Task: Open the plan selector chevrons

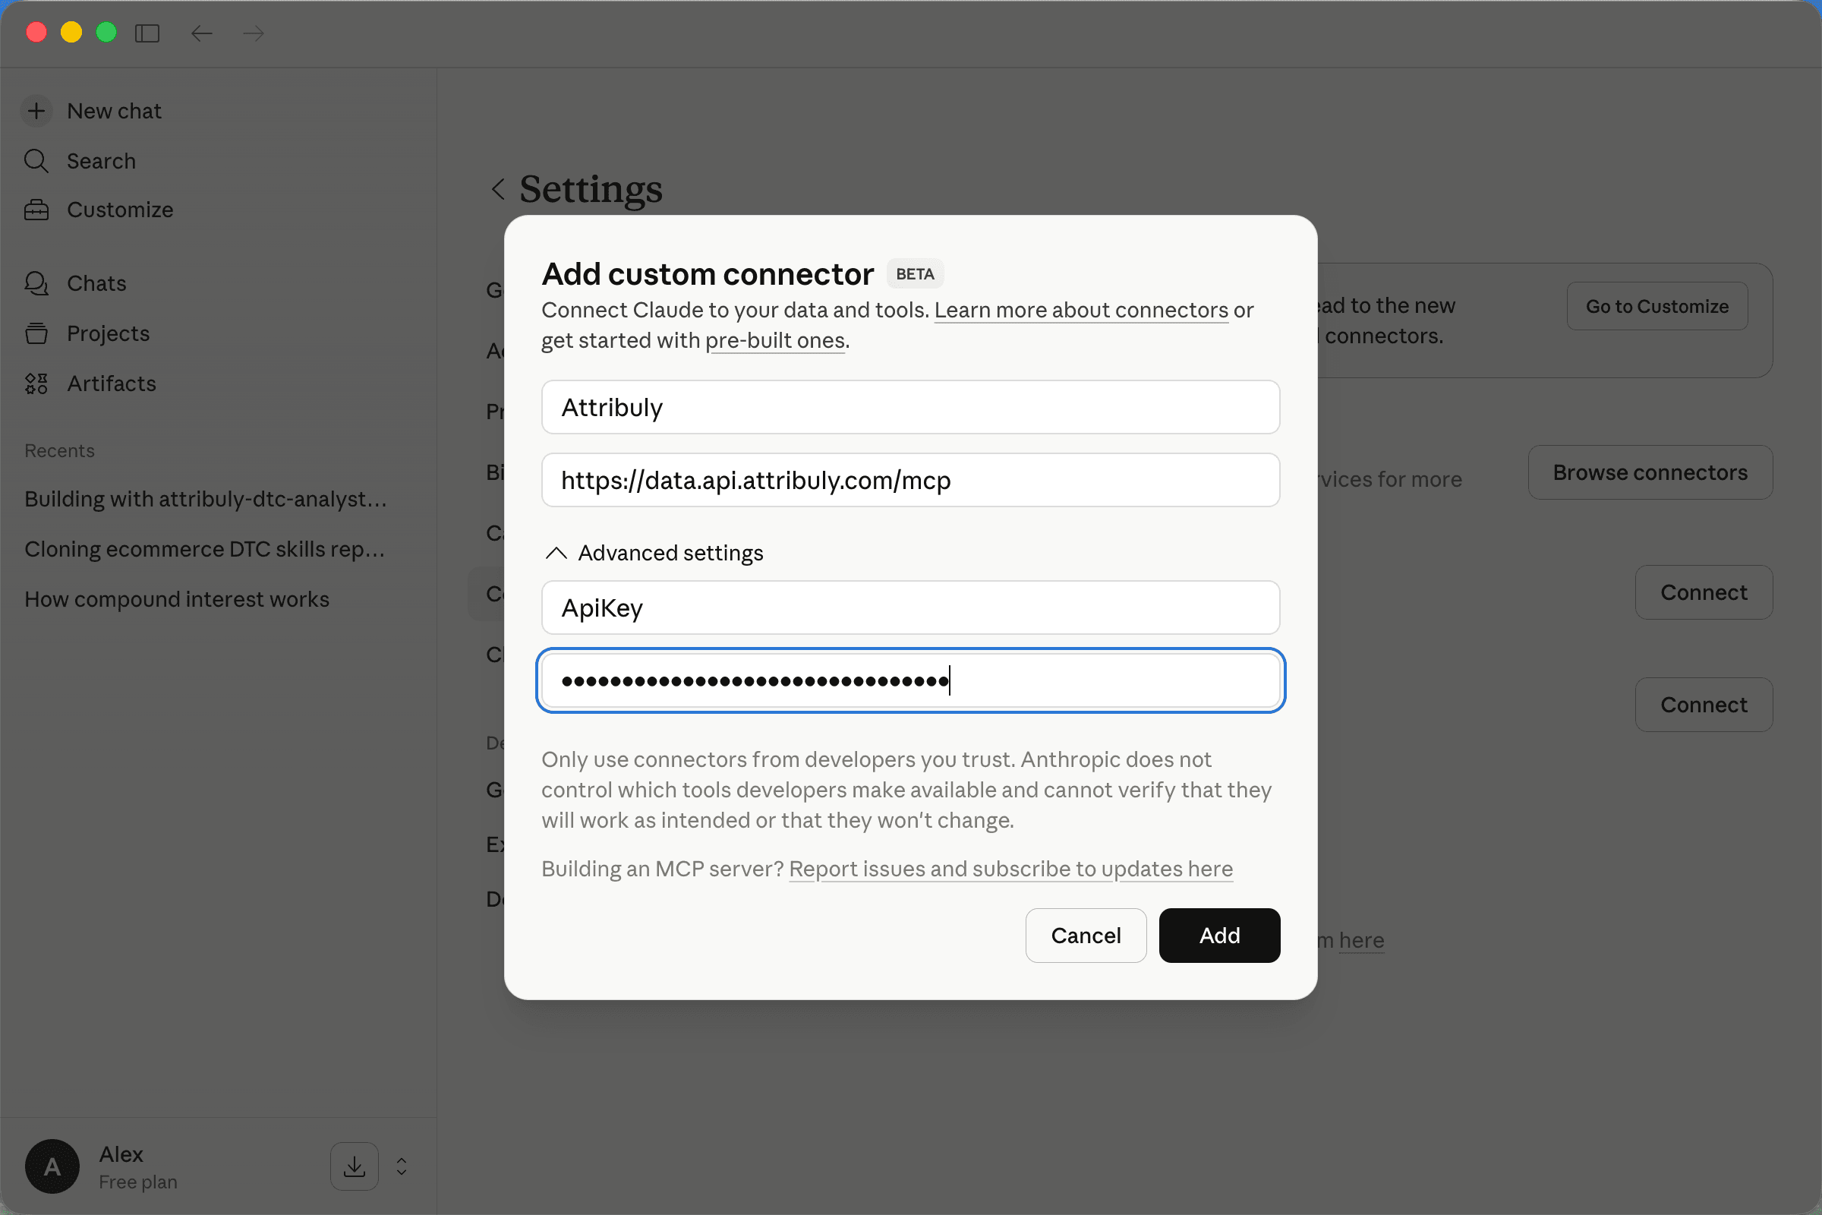Action: 401,1166
